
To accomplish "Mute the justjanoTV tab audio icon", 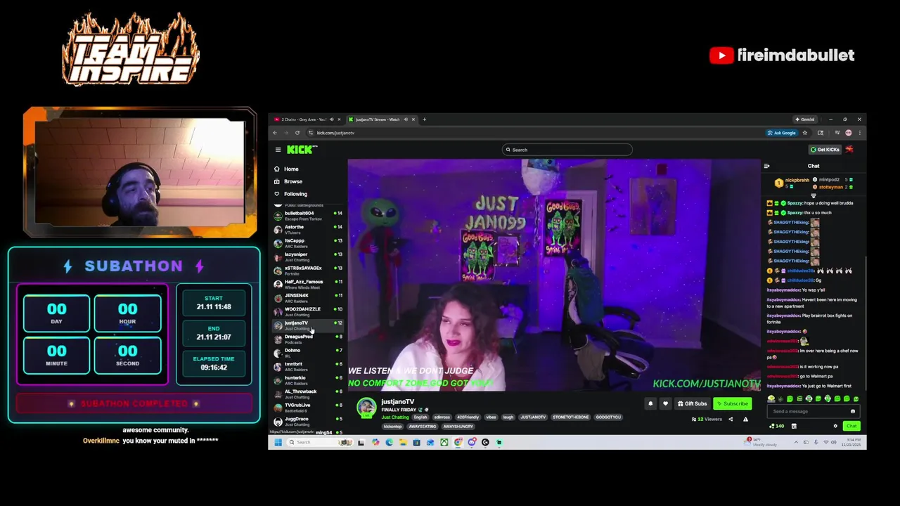I will (406, 119).
